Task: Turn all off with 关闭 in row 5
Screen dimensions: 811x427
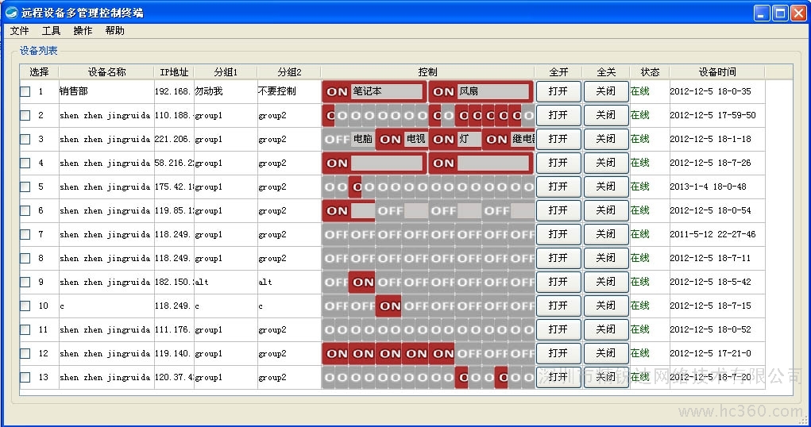Action: point(606,187)
